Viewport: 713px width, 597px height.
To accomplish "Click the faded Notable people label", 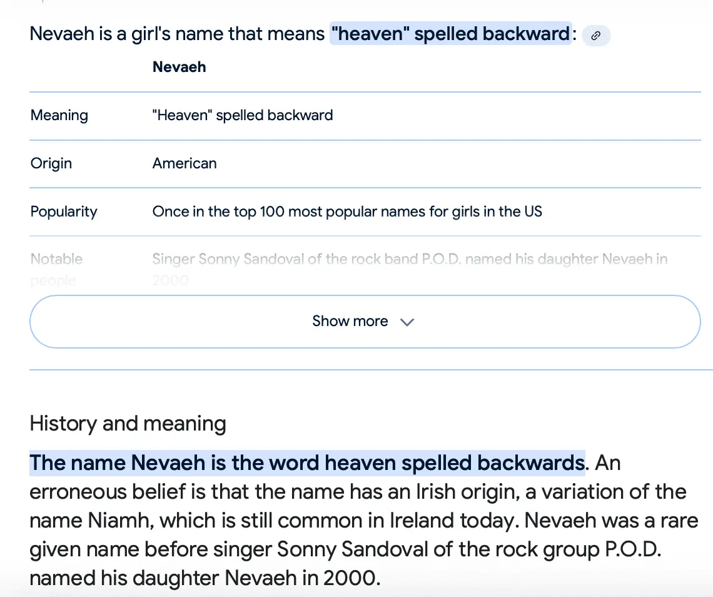I will [56, 269].
